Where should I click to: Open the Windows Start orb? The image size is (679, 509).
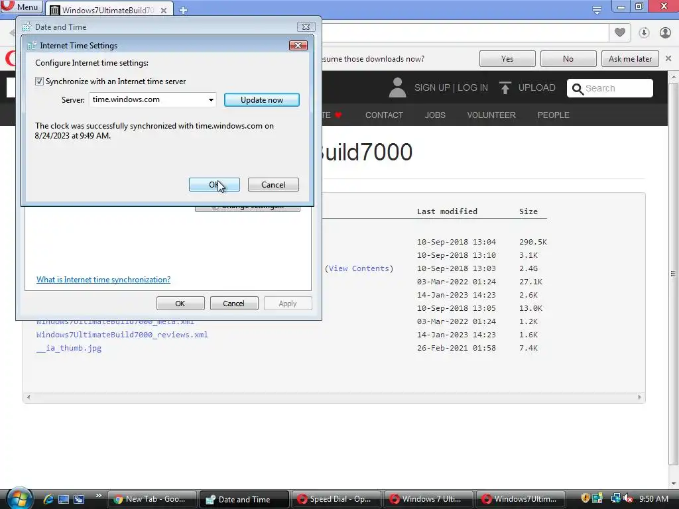point(19,498)
